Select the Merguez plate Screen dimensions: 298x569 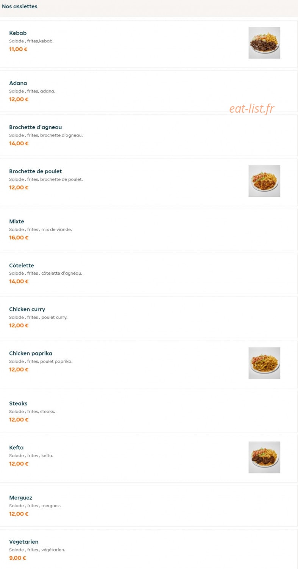pos(149,505)
